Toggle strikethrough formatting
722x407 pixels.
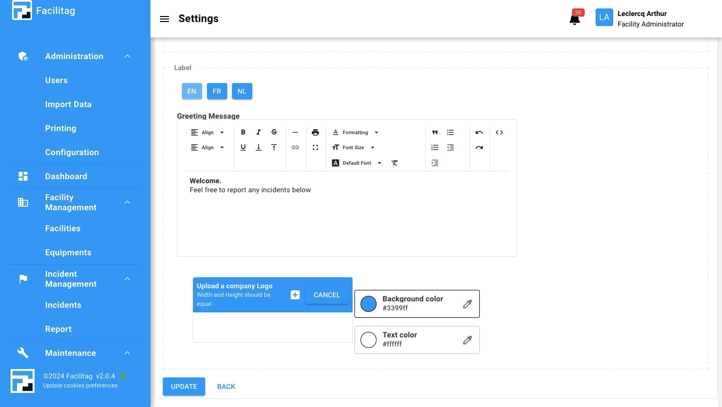(x=274, y=133)
